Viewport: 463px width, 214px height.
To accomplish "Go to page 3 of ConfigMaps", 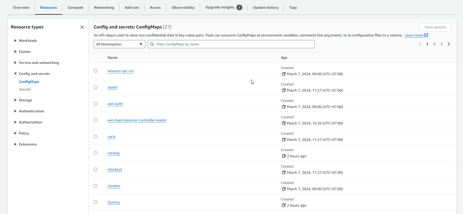I will tap(442, 44).
